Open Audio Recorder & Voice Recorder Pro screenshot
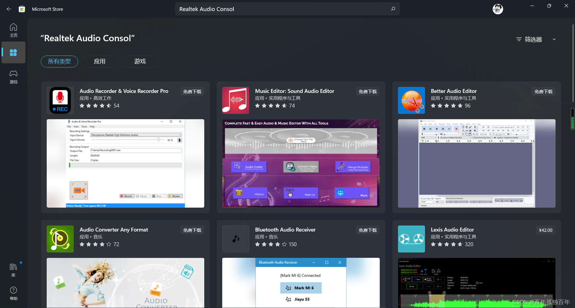 125,163
